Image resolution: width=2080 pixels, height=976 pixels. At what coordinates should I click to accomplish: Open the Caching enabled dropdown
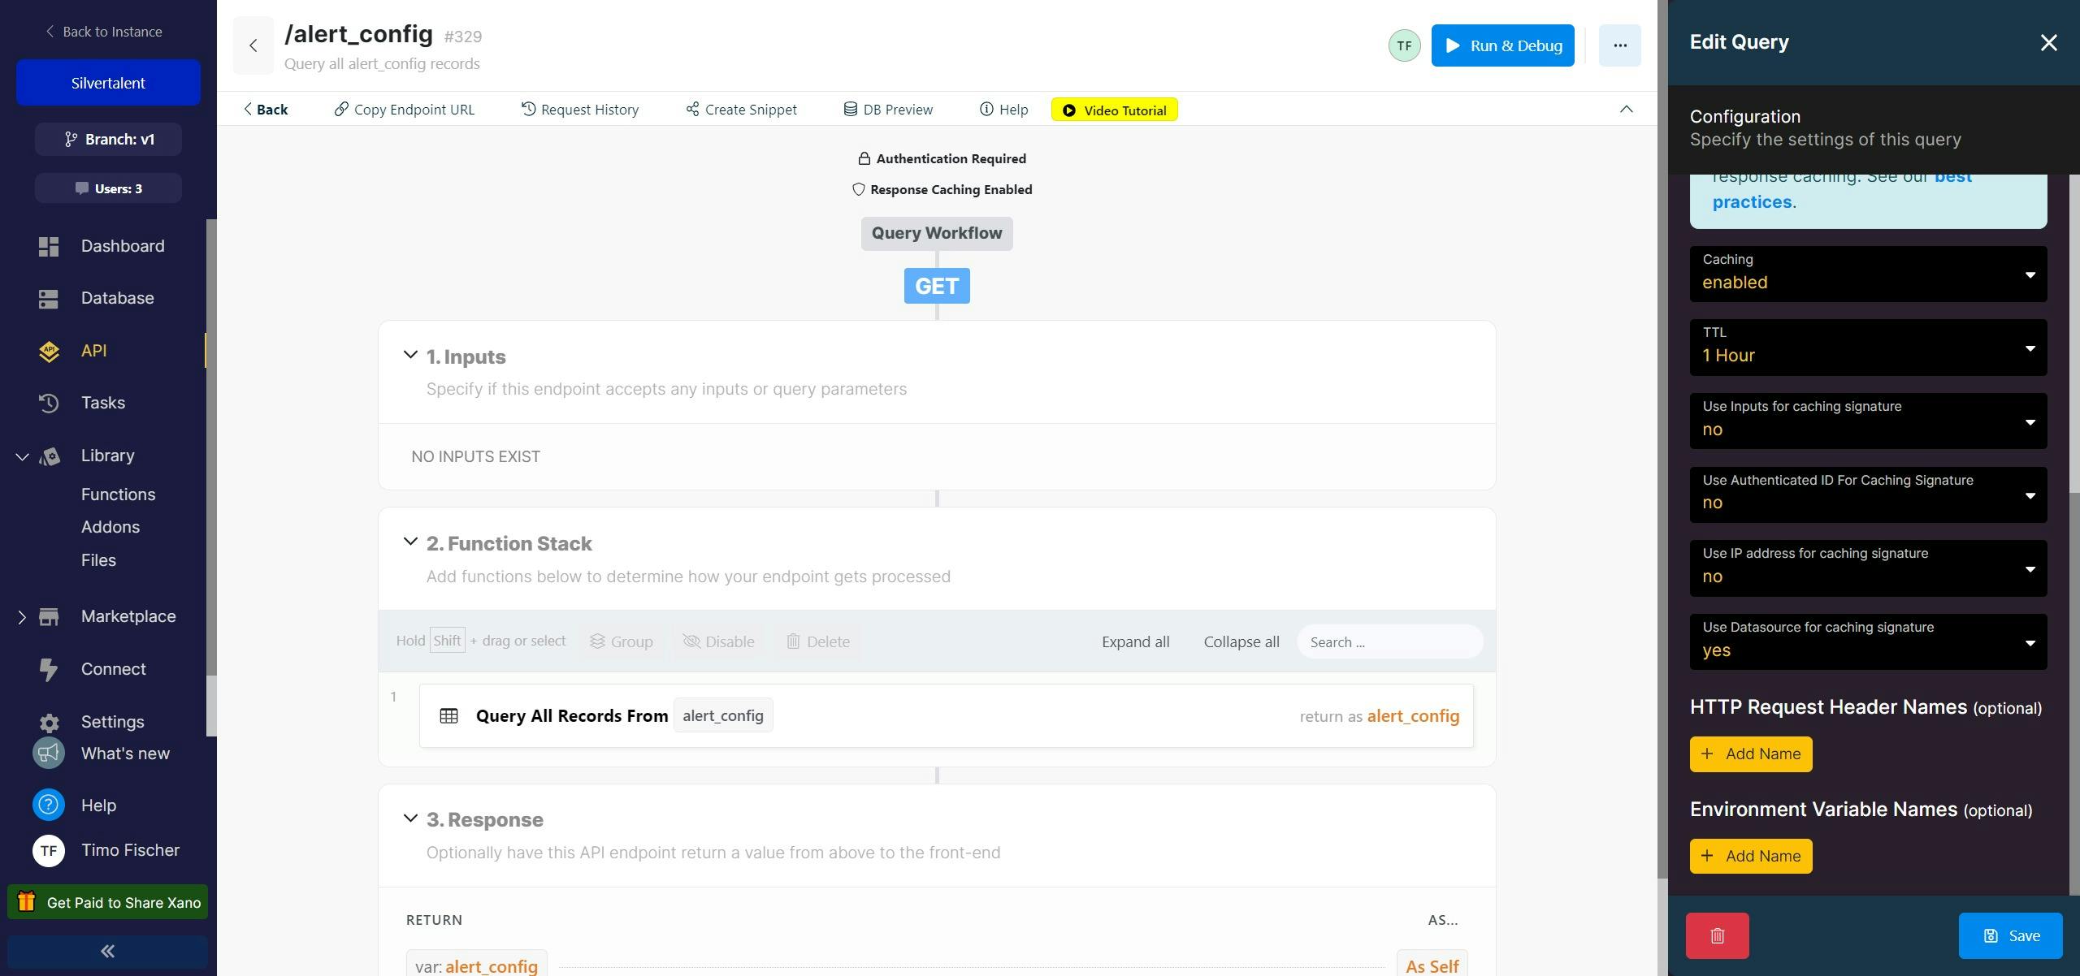[1867, 274]
